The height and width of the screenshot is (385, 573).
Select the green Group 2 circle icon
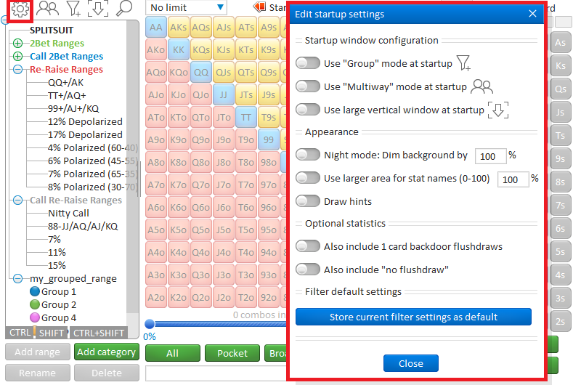click(34, 305)
